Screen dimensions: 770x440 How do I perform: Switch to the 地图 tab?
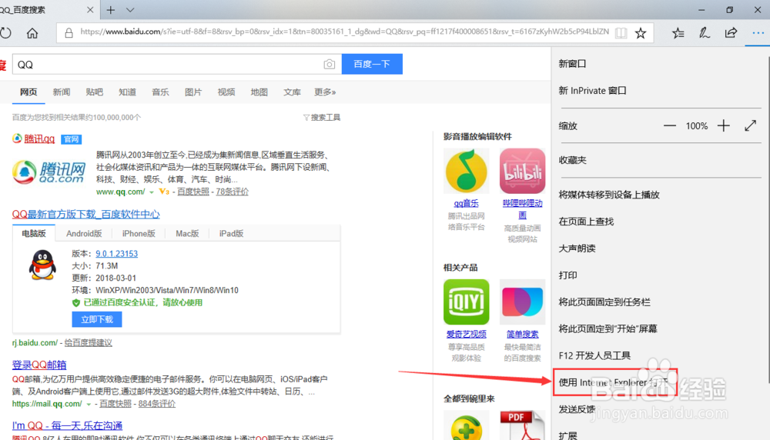coord(259,92)
